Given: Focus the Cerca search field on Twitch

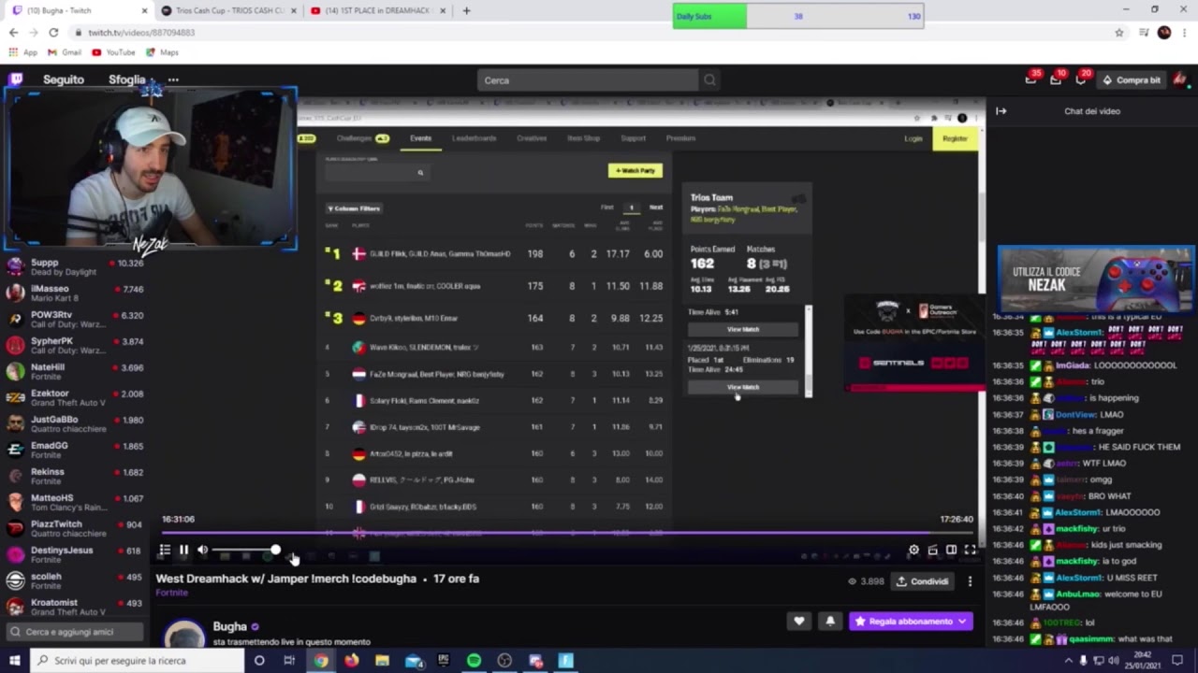Looking at the screenshot, I should tap(588, 80).
